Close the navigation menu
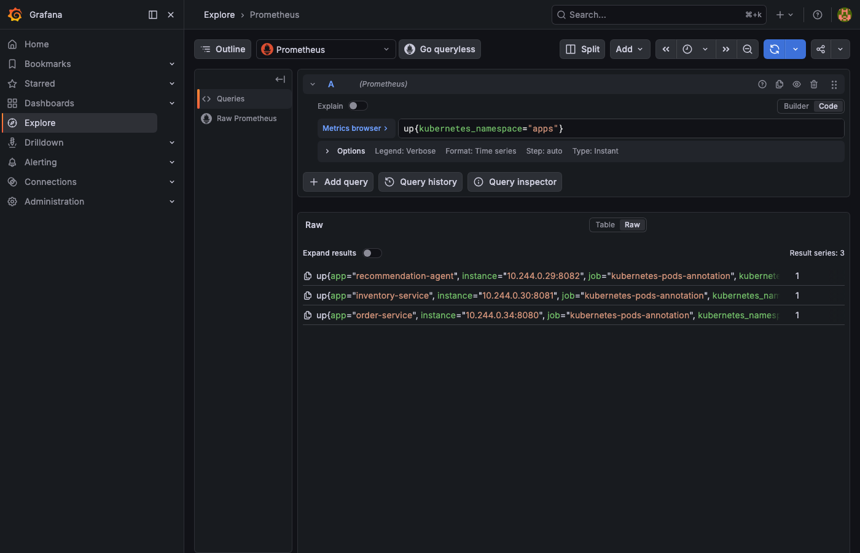860x553 pixels. coord(171,15)
